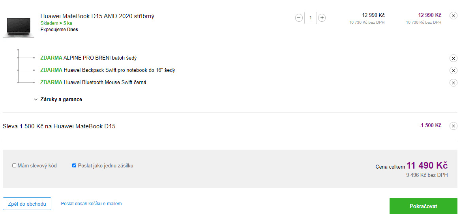Uncheck Poslat jako jednu zásilku
This screenshot has height=214, width=461.
(74, 165)
